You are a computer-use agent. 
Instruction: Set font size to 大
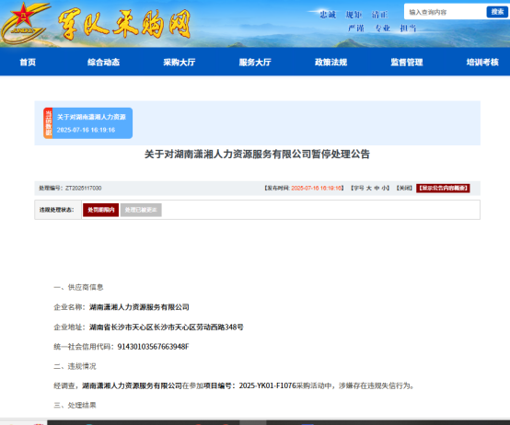point(369,189)
